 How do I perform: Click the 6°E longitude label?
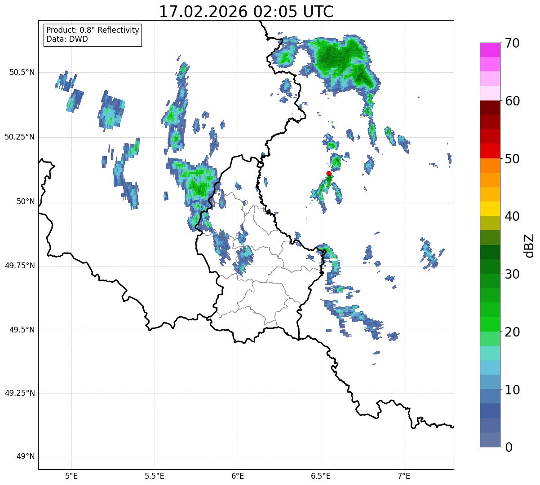[238, 476]
